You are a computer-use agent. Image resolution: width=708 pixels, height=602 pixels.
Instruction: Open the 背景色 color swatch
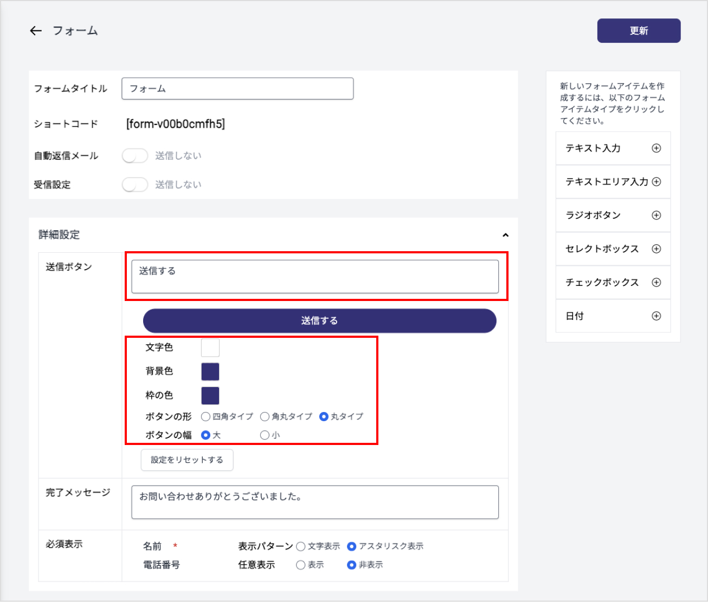click(x=210, y=372)
